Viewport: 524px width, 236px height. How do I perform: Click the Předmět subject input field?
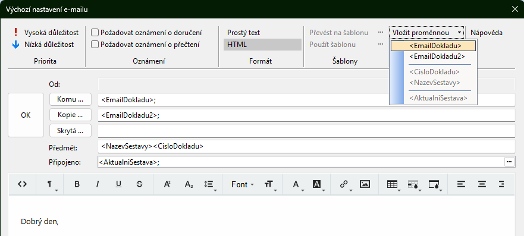[x=306, y=146]
